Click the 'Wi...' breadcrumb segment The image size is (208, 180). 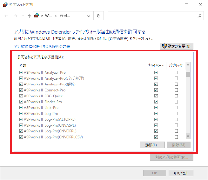(49, 16)
